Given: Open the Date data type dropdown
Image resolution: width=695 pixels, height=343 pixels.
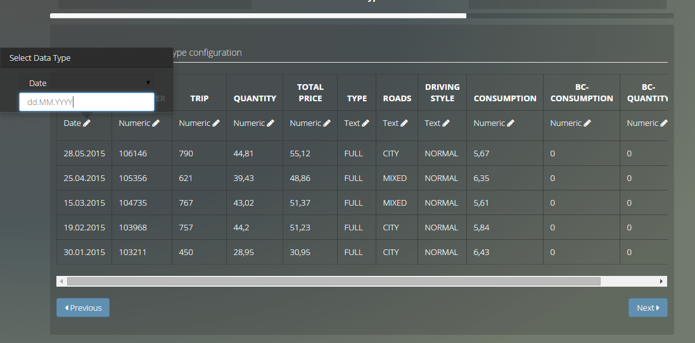Looking at the screenshot, I should click(87, 83).
